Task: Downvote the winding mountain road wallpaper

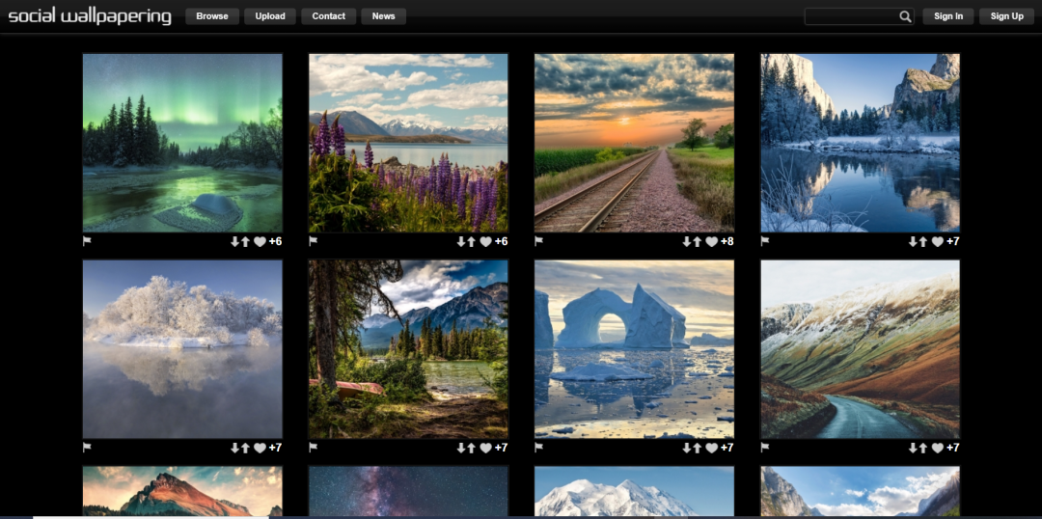Action: (x=913, y=448)
